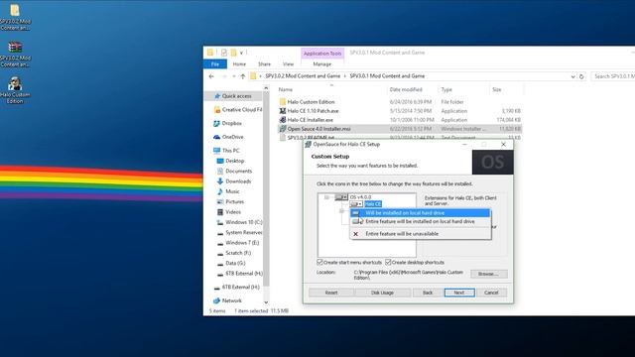Click the Quick access star icon
The height and width of the screenshot is (357, 635).
click(x=217, y=96)
